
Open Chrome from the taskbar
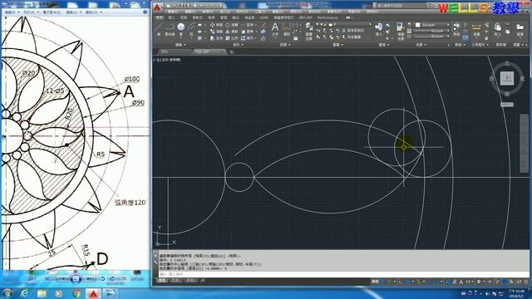click(76, 293)
